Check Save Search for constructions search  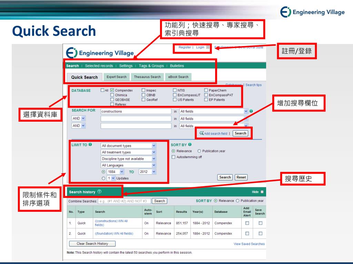[261, 223]
